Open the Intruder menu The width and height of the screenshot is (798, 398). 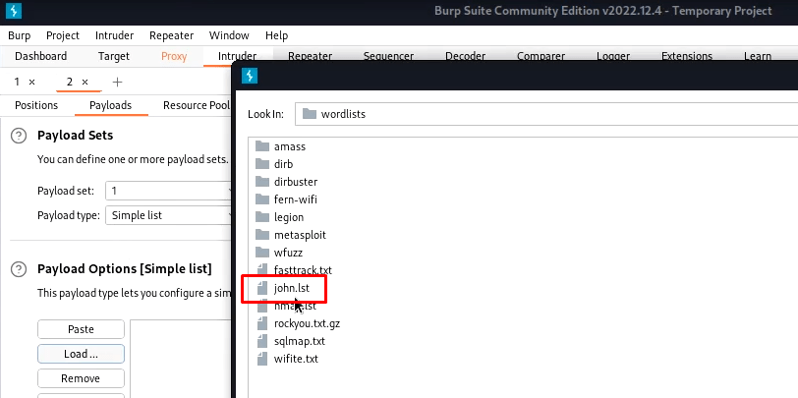pyautogui.click(x=115, y=35)
